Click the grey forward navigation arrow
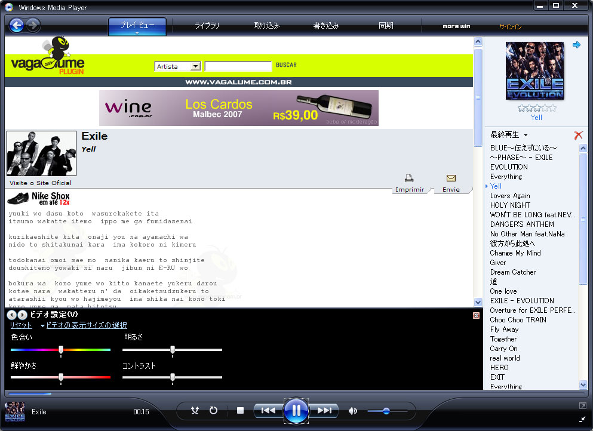 [x=33, y=25]
